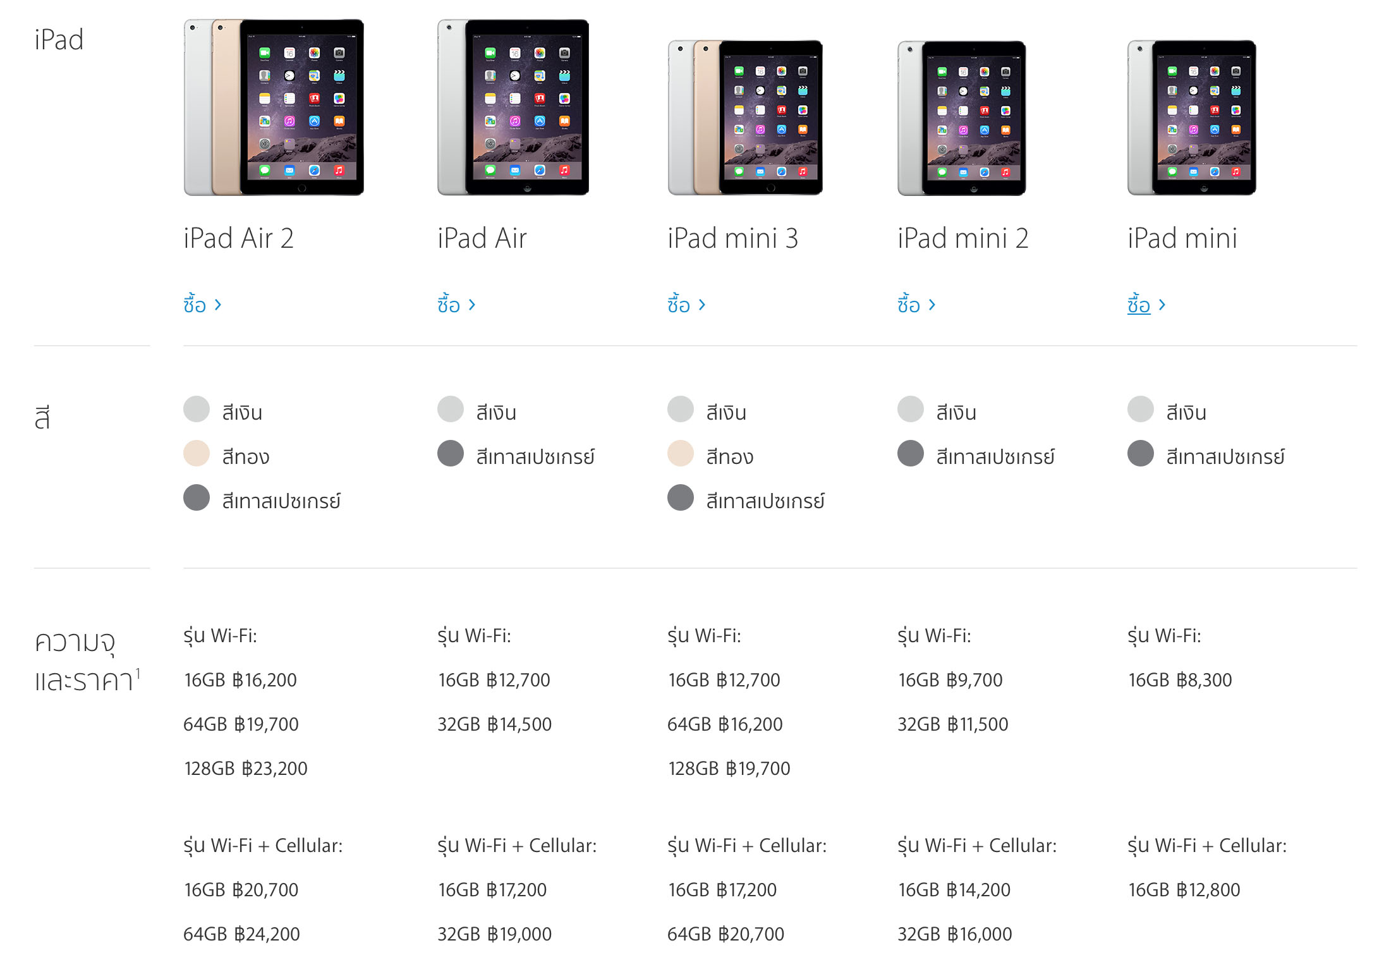The image size is (1384, 962).
Task: Choose the gold swatch for iPad mini 3
Action: 681,453
